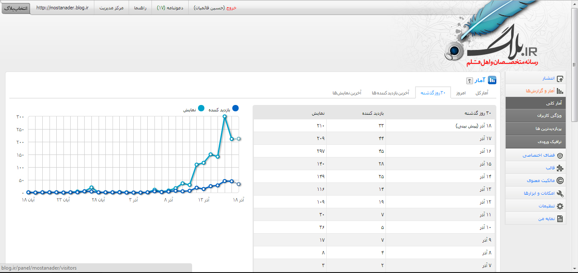Switch to the امروز tab
The height and width of the screenshot is (273, 578).
click(460, 93)
